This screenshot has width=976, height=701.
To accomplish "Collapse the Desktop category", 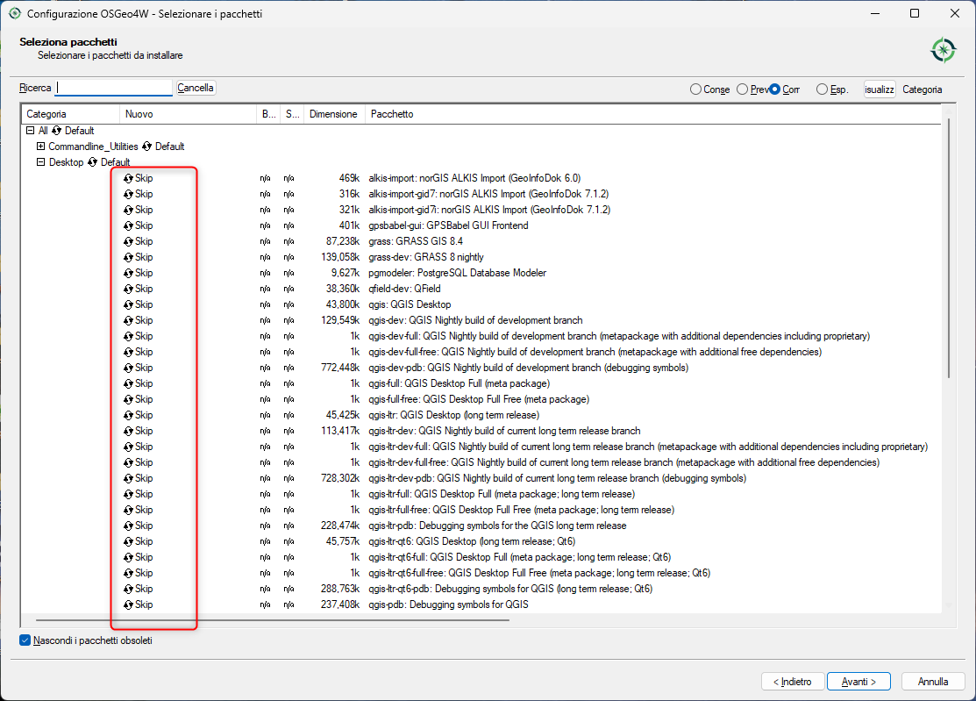I will coord(40,162).
